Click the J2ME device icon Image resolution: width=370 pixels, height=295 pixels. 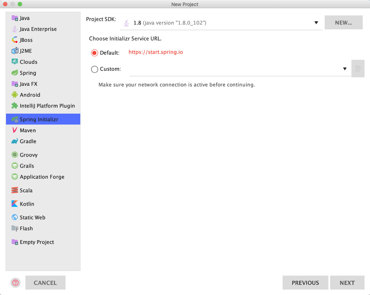[x=15, y=51]
